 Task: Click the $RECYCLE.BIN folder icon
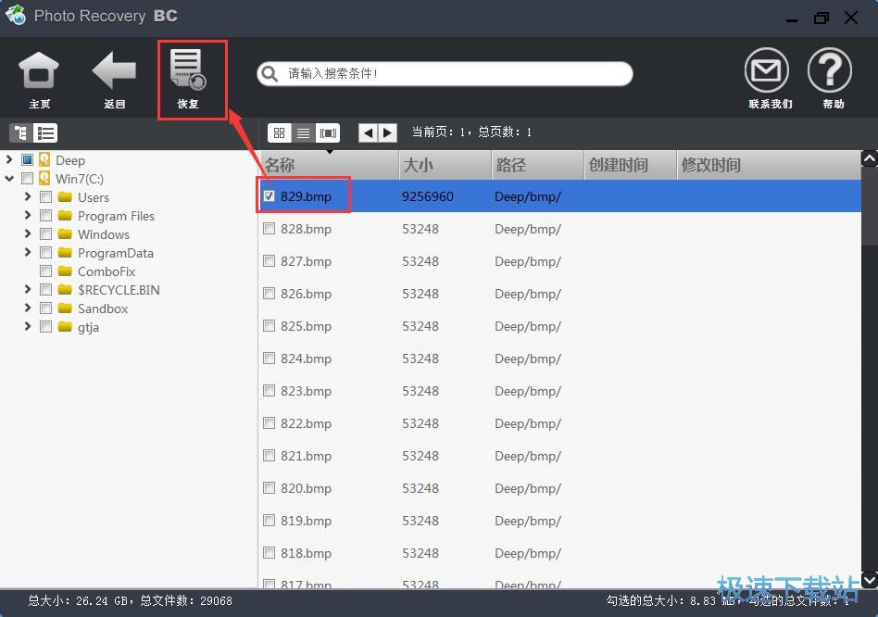click(x=65, y=289)
